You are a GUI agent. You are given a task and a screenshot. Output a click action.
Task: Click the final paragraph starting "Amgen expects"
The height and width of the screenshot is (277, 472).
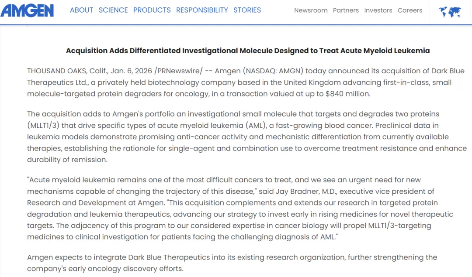pyautogui.click(x=232, y=263)
